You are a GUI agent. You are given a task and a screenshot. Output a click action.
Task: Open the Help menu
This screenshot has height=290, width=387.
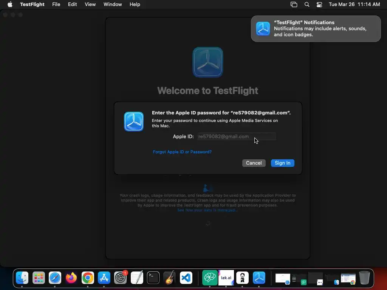click(135, 5)
